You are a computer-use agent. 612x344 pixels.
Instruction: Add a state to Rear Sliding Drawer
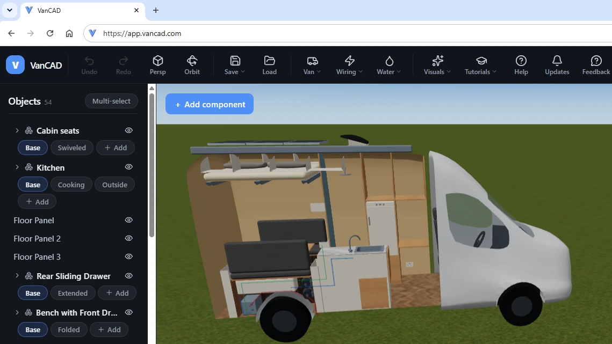117,293
